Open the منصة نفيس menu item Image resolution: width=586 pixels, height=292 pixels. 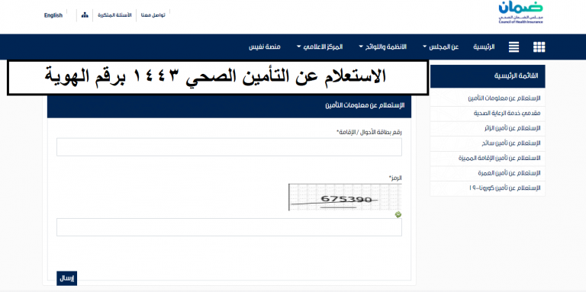click(265, 47)
